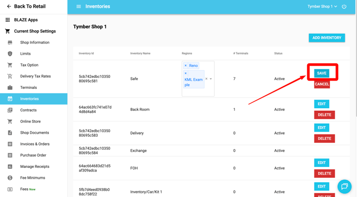Click the Invoices & Orders list icon

(10, 144)
